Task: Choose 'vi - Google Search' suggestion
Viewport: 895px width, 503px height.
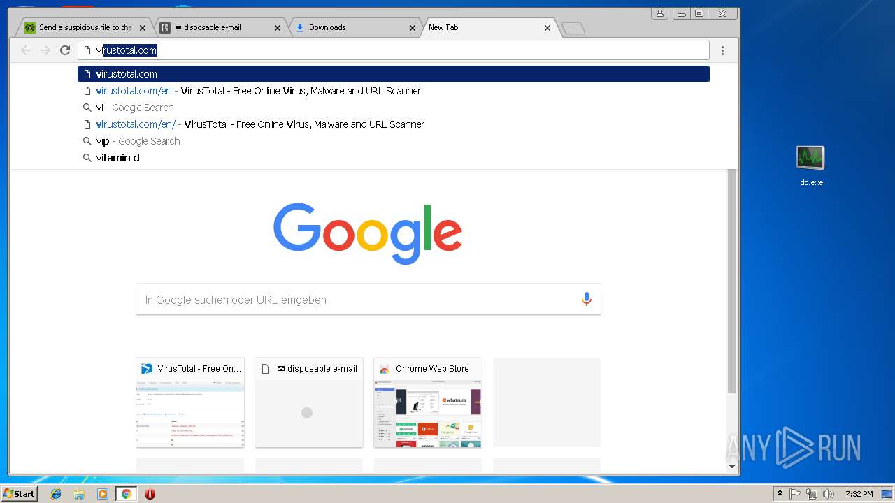Action: tap(394, 108)
